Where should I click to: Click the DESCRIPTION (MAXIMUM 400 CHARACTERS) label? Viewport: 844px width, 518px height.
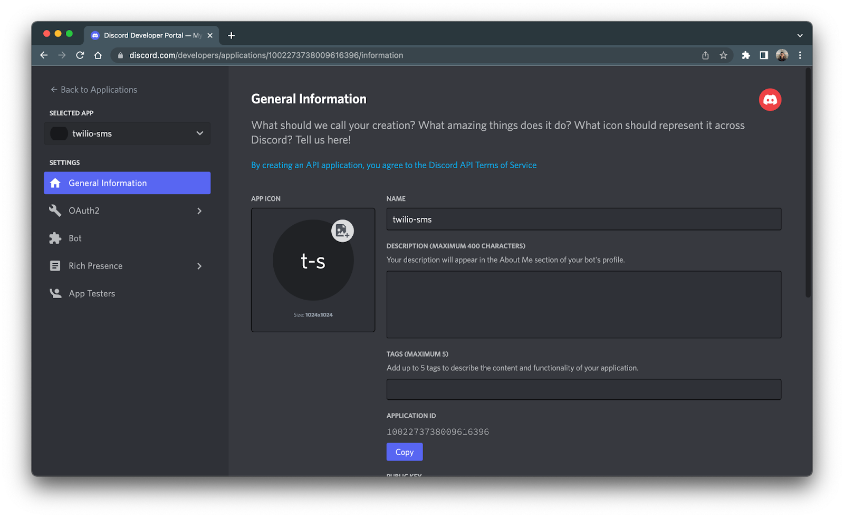pos(456,246)
